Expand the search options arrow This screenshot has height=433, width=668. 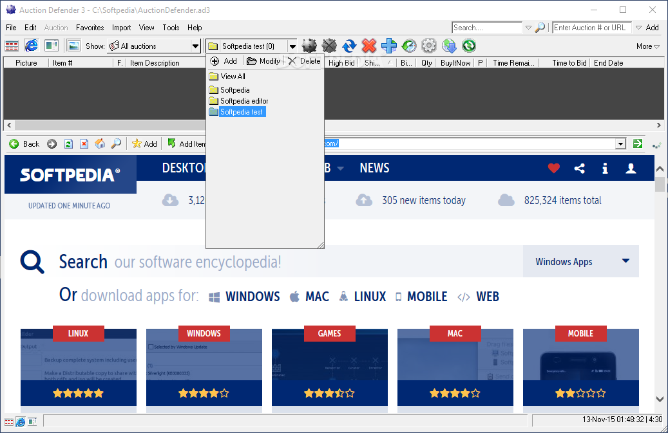528,28
